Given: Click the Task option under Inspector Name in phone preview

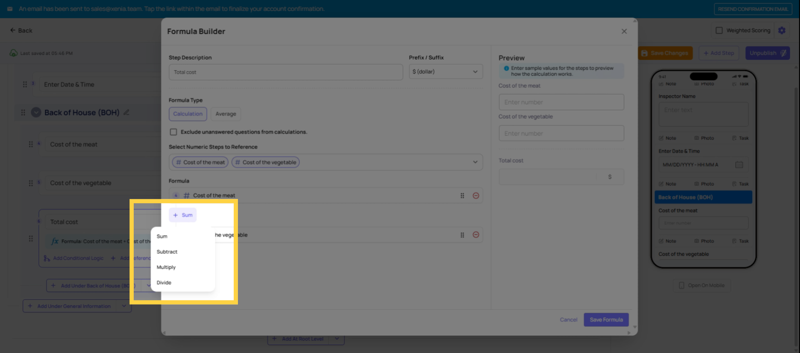Looking at the screenshot, I should [x=740, y=138].
